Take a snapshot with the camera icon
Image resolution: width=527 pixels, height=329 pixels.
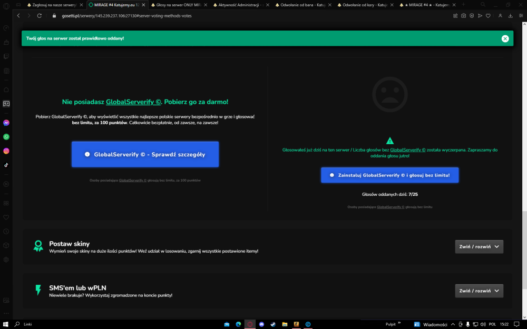click(463, 16)
